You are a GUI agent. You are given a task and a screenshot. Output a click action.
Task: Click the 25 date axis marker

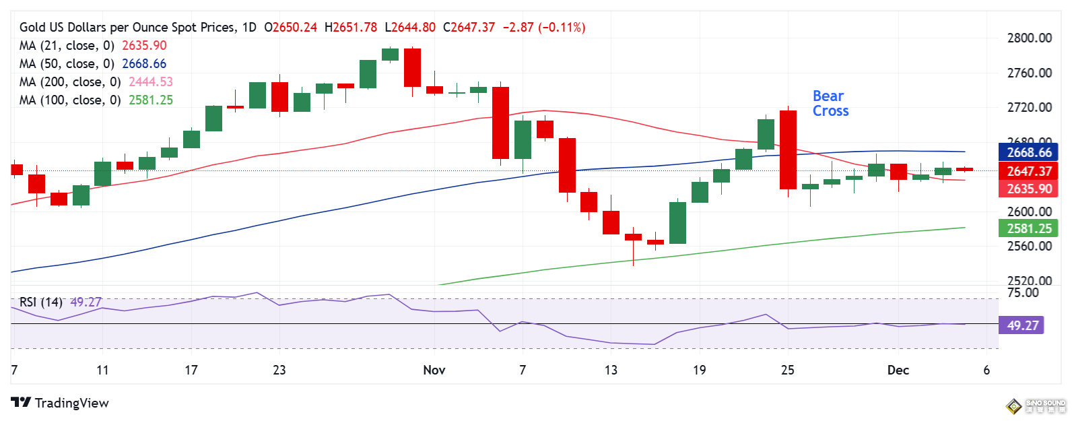[x=788, y=370]
